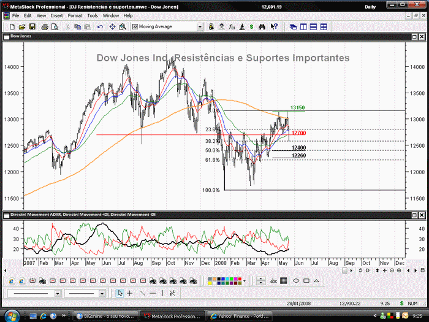
Task: Open the second line weight dropdown
Action: pyautogui.click(x=102, y=294)
